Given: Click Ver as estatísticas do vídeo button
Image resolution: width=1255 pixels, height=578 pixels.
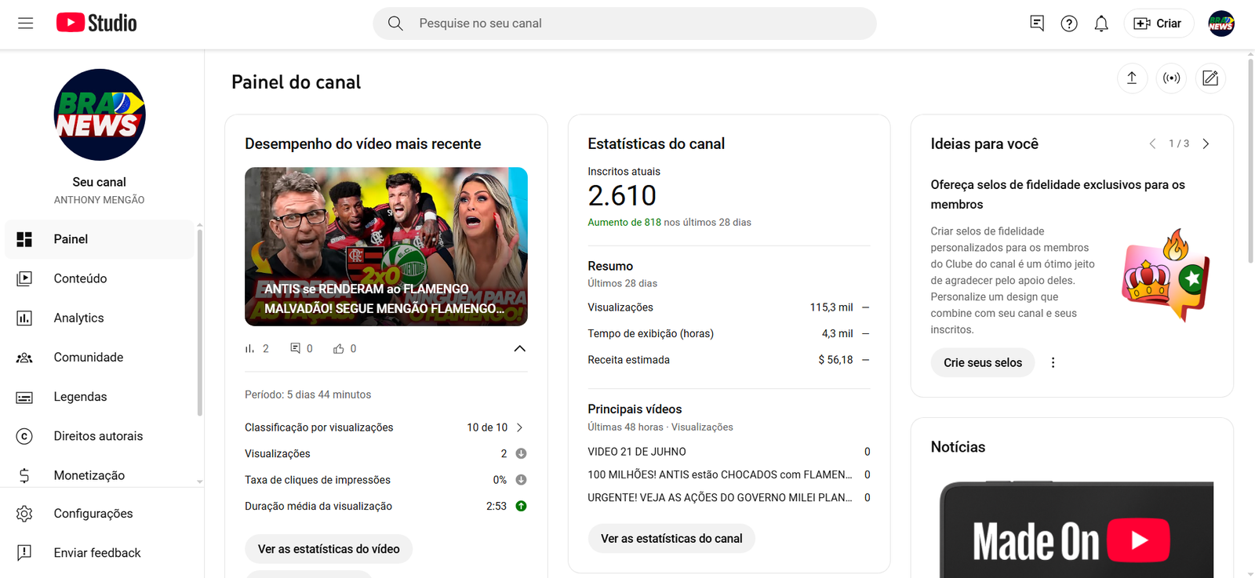Looking at the screenshot, I should click(x=329, y=549).
